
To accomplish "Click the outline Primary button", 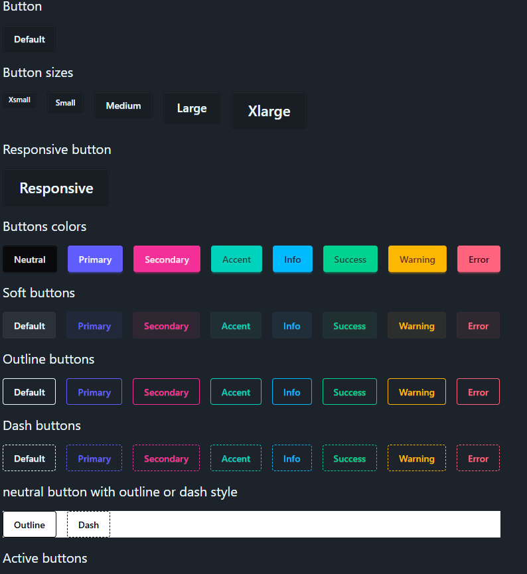I will 94,392.
